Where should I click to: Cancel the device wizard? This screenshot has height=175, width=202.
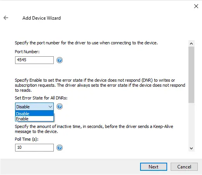(184, 167)
